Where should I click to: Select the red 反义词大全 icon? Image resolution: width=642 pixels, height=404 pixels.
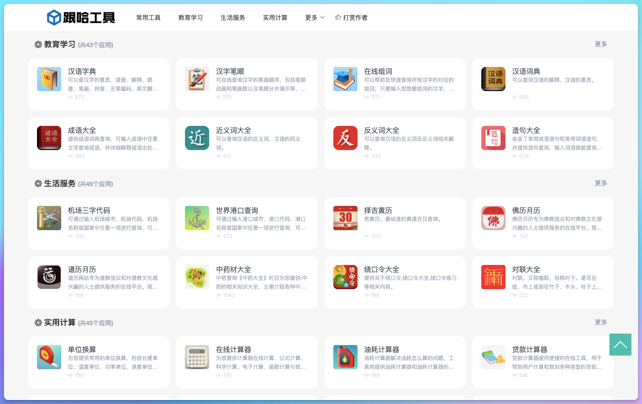[x=345, y=138]
